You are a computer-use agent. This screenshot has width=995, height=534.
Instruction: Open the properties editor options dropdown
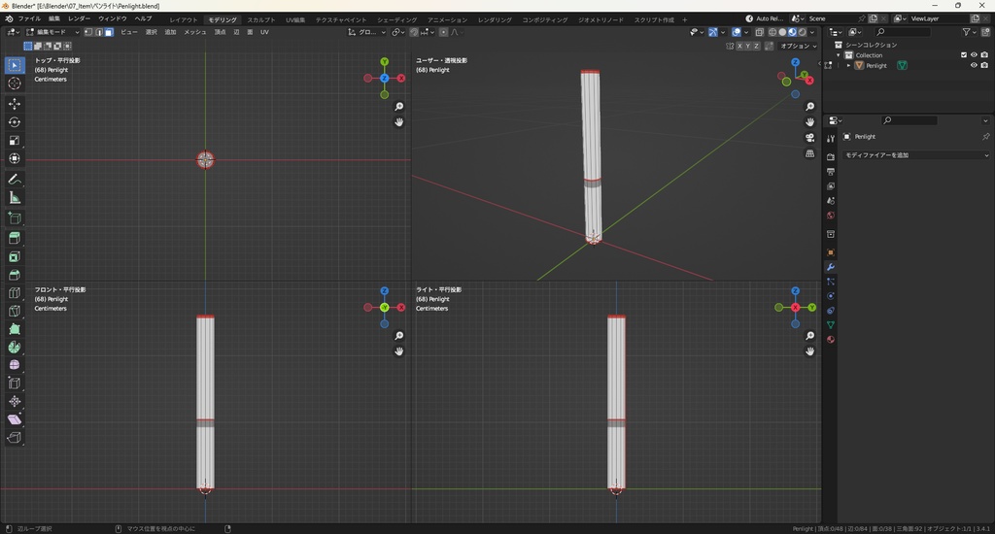(x=985, y=120)
